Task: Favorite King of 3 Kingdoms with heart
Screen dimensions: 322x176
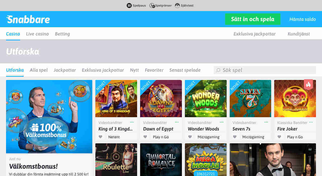Action: pos(100,137)
